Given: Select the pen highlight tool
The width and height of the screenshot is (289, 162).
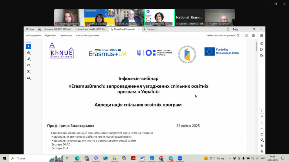Looking at the screenshot, I should click(29, 59).
